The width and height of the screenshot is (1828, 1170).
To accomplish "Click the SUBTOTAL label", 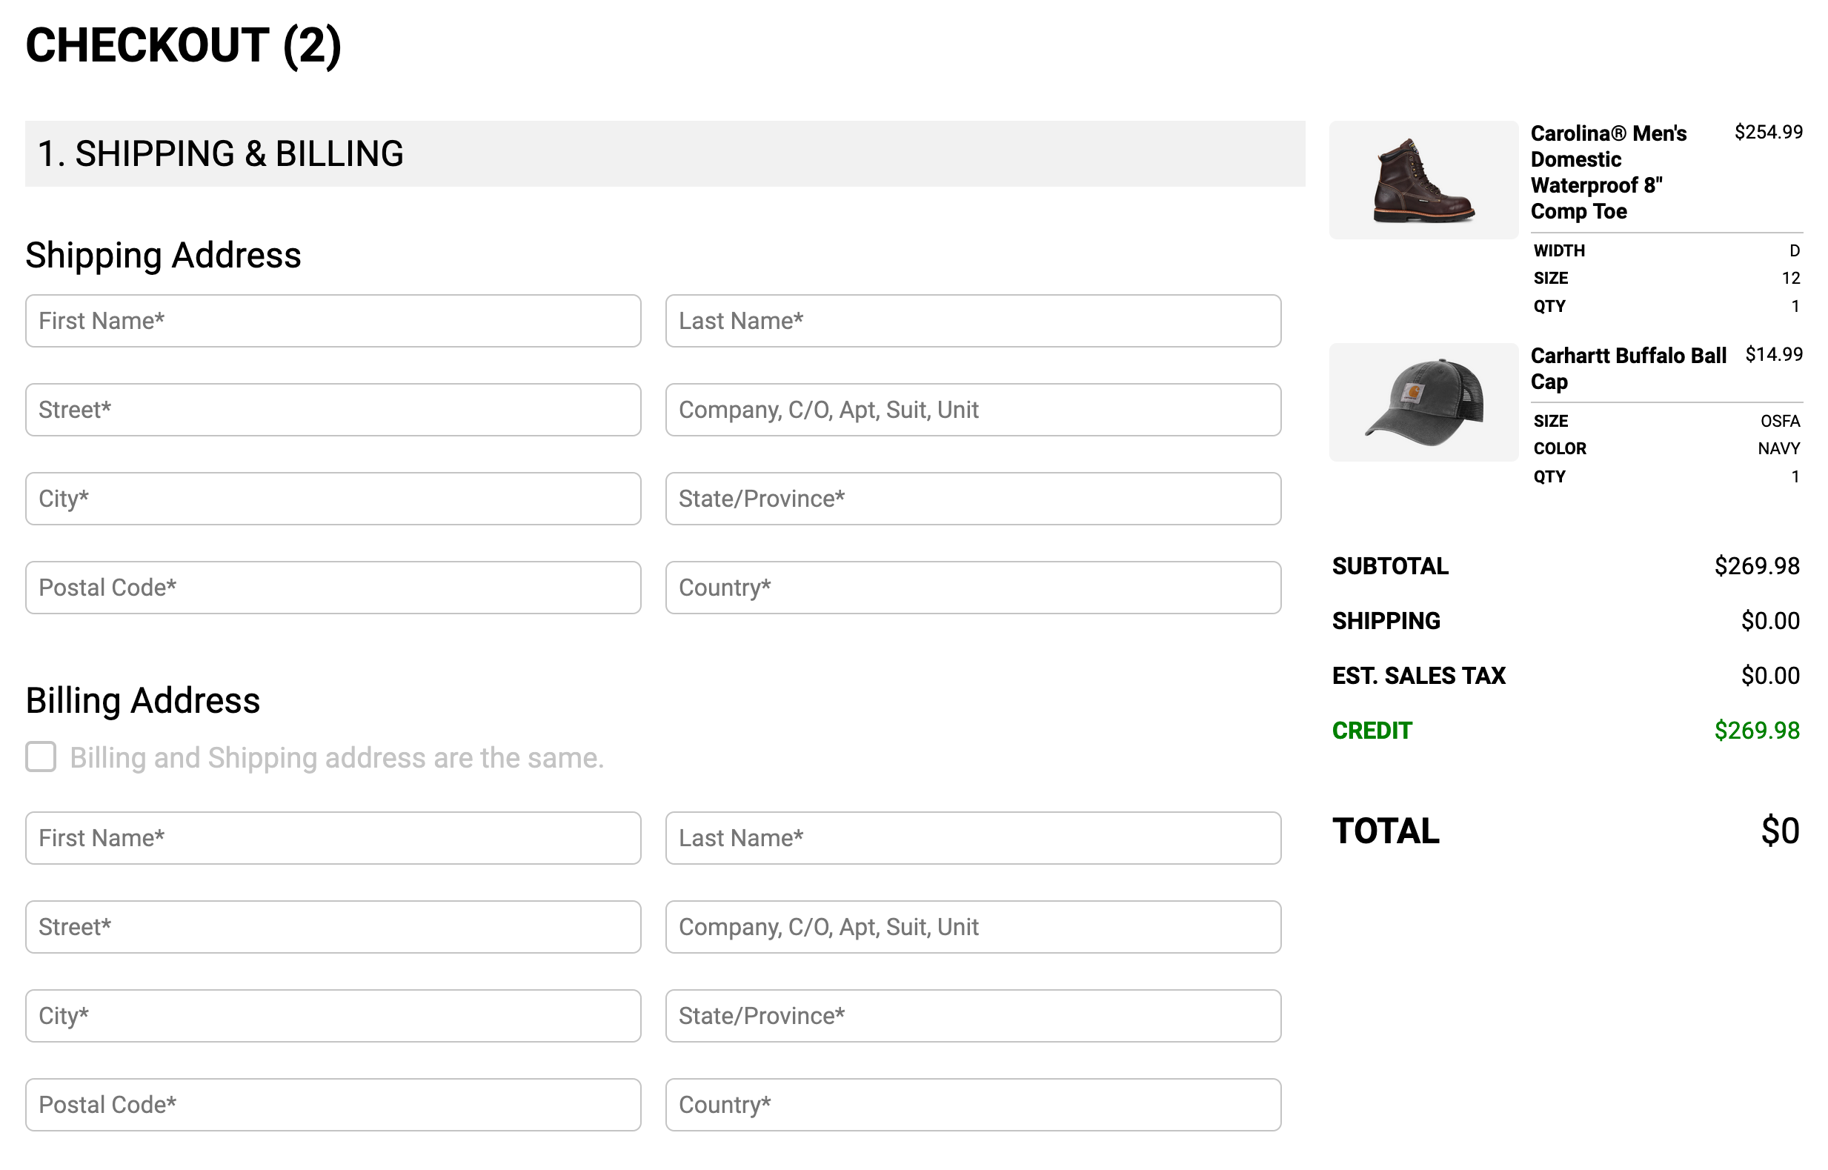I will 1390,566.
